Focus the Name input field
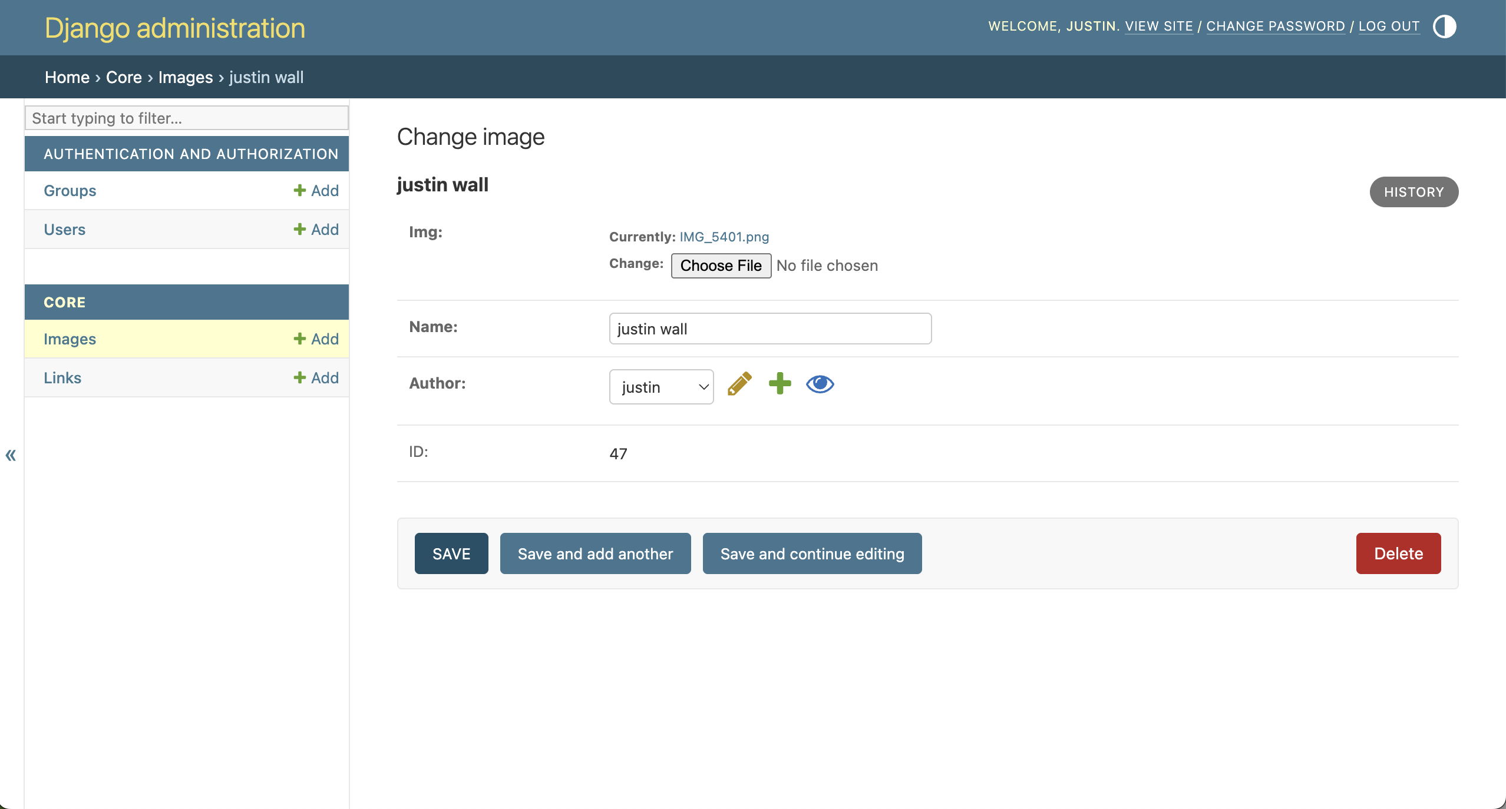This screenshot has width=1506, height=809. (x=769, y=329)
